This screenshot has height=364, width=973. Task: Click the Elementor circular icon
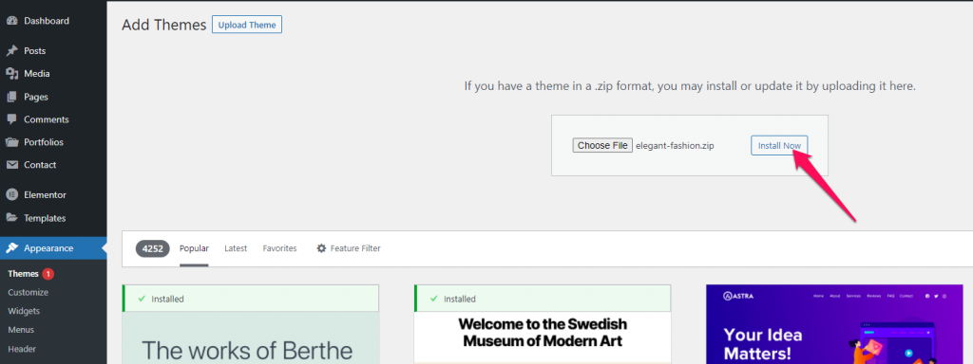click(11, 194)
